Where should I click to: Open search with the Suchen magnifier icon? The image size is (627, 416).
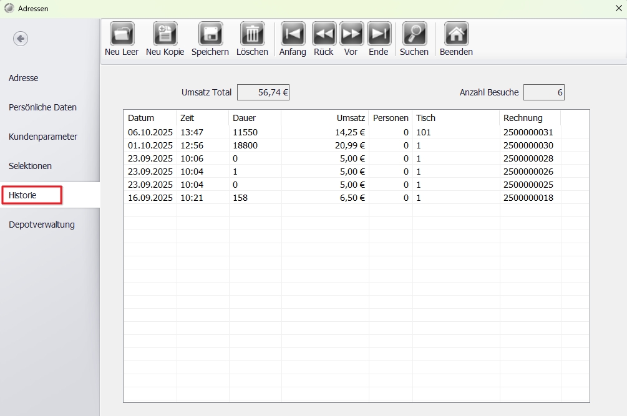[414, 34]
